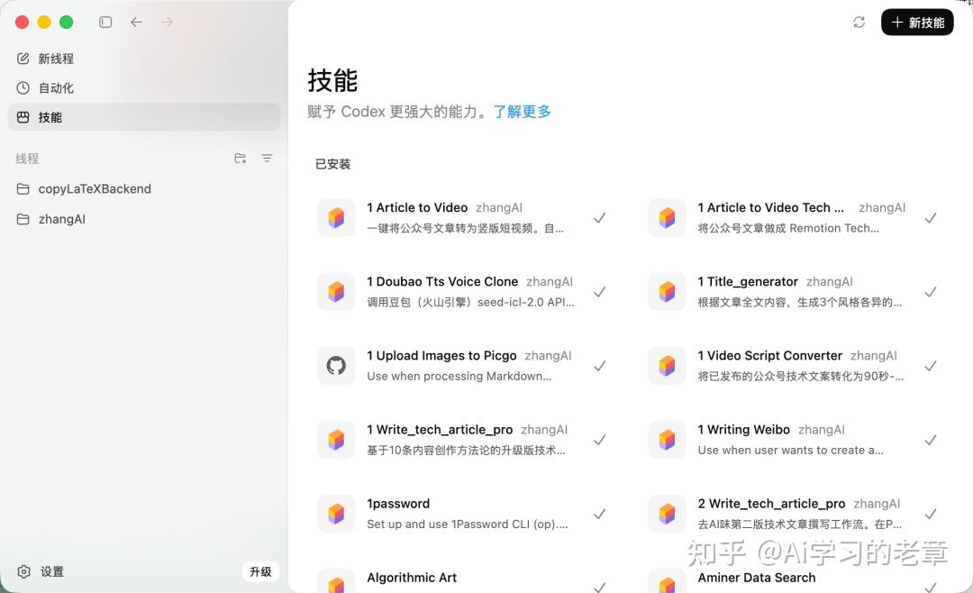Toggle the checkmark for 1 Writing Weibo
The image size is (973, 593).
[930, 440]
